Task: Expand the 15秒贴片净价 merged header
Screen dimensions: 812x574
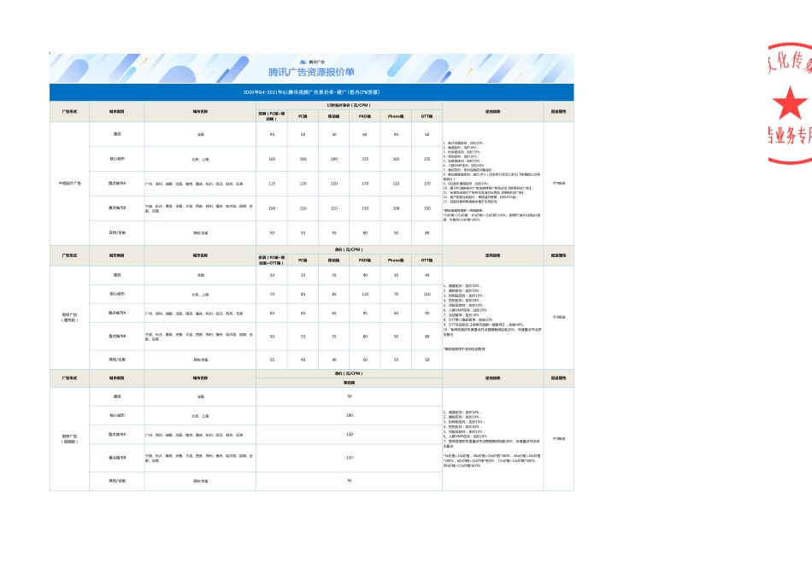Action: coord(347,104)
